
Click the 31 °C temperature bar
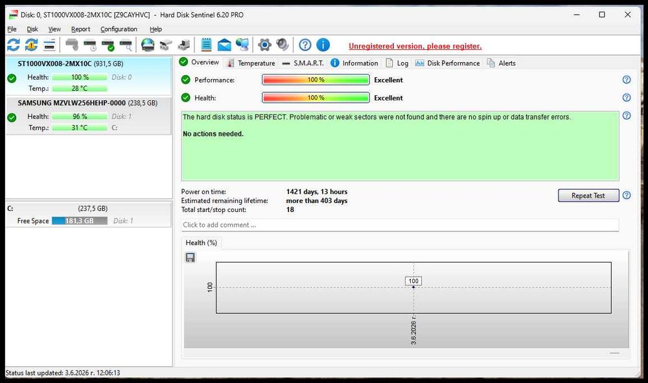tap(79, 128)
